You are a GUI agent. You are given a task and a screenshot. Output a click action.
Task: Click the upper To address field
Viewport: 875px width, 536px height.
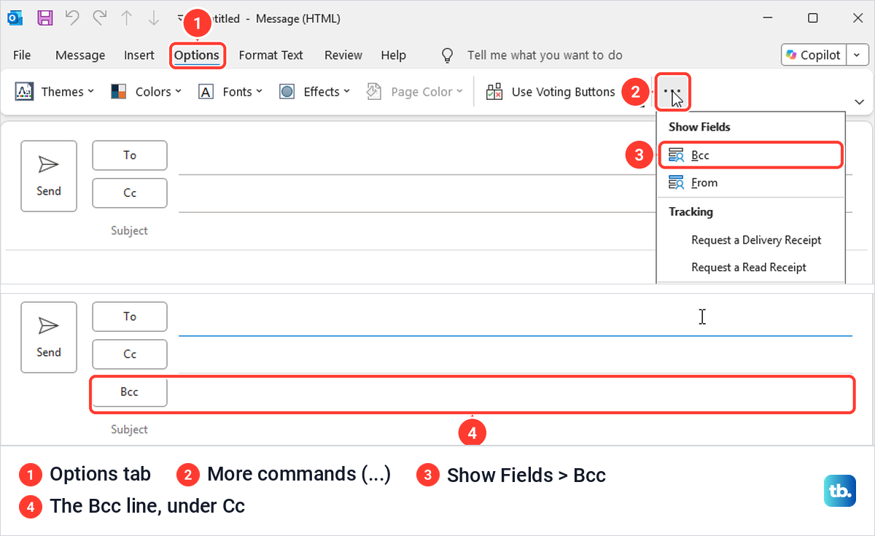pos(416,157)
